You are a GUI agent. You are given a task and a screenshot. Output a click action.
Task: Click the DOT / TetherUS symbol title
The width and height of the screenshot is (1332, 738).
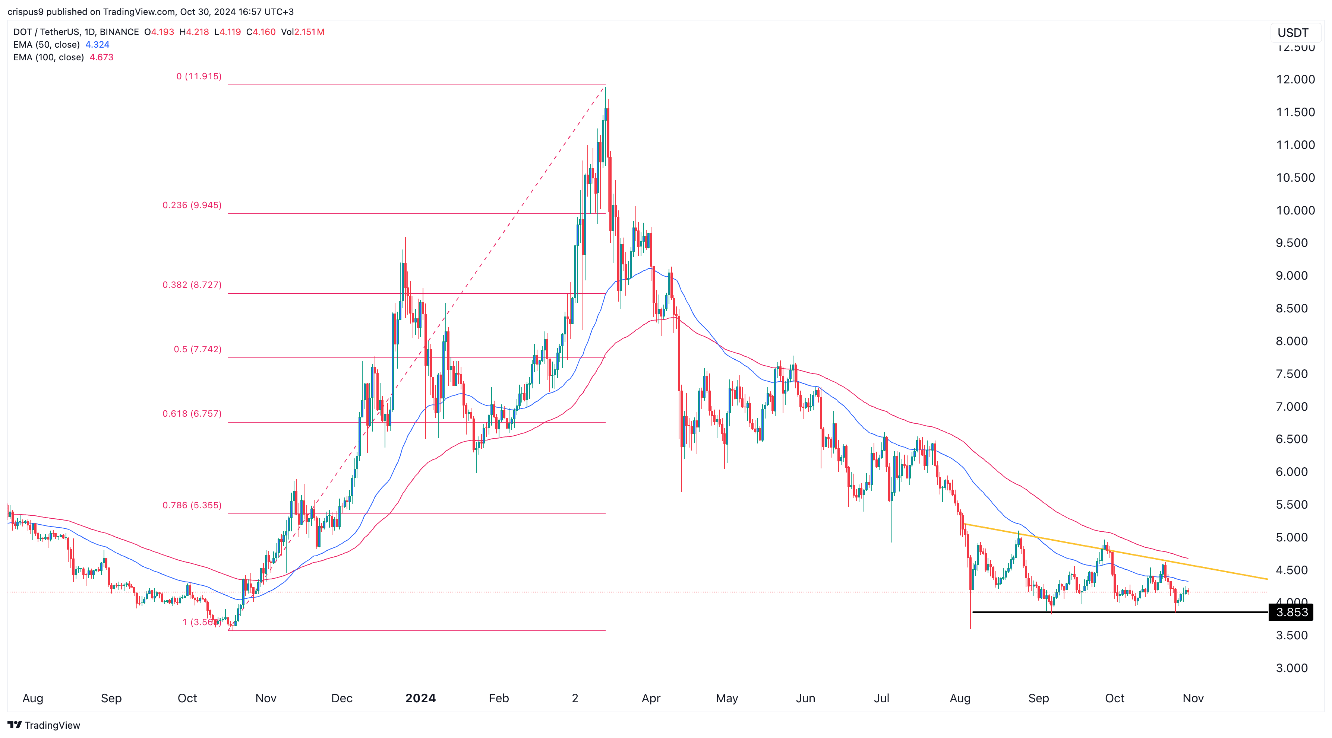(76, 32)
